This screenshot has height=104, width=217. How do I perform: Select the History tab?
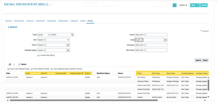(x=90, y=21)
